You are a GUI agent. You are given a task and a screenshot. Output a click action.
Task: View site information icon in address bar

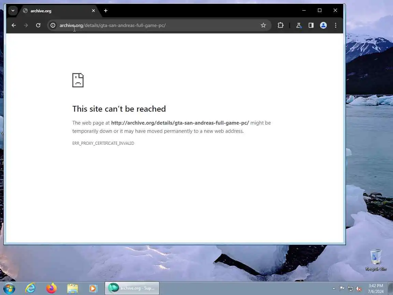point(53,25)
